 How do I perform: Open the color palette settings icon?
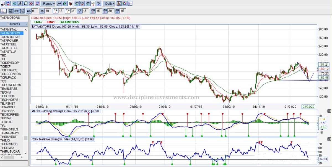click(x=124, y=4)
